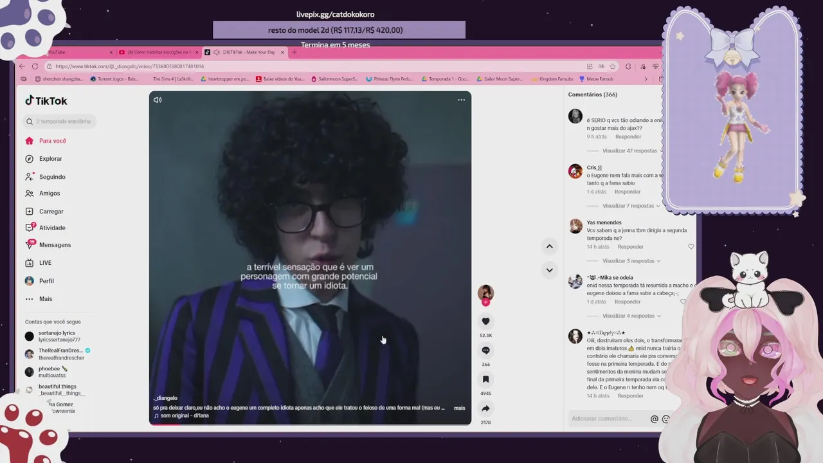Screen dimensions: 823x463
Task: Reply to the Cris comment
Action: click(x=627, y=192)
